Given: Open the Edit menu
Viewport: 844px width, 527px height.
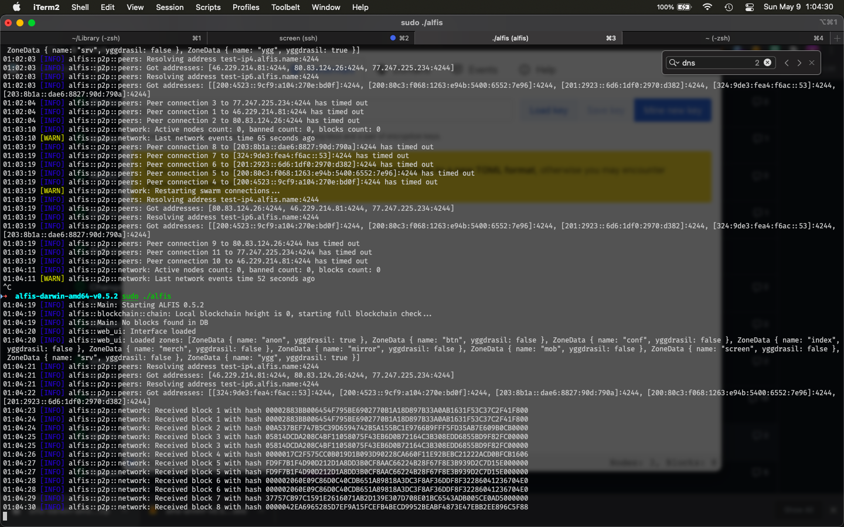Looking at the screenshot, I should tap(108, 7).
